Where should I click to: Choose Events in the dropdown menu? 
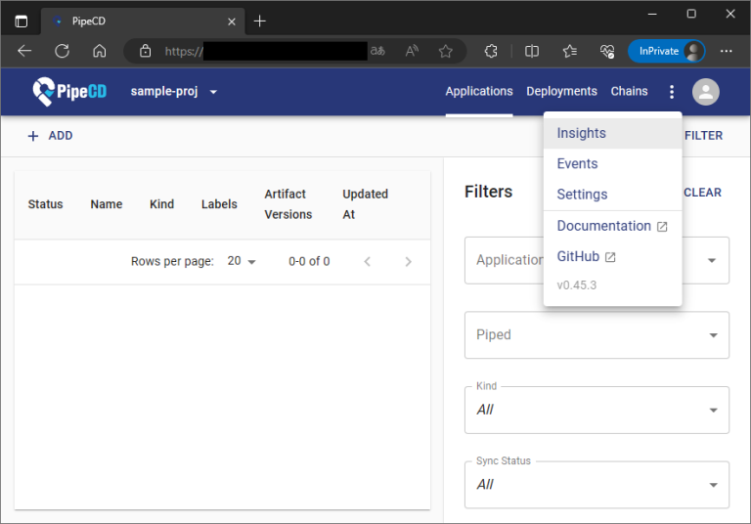click(577, 163)
